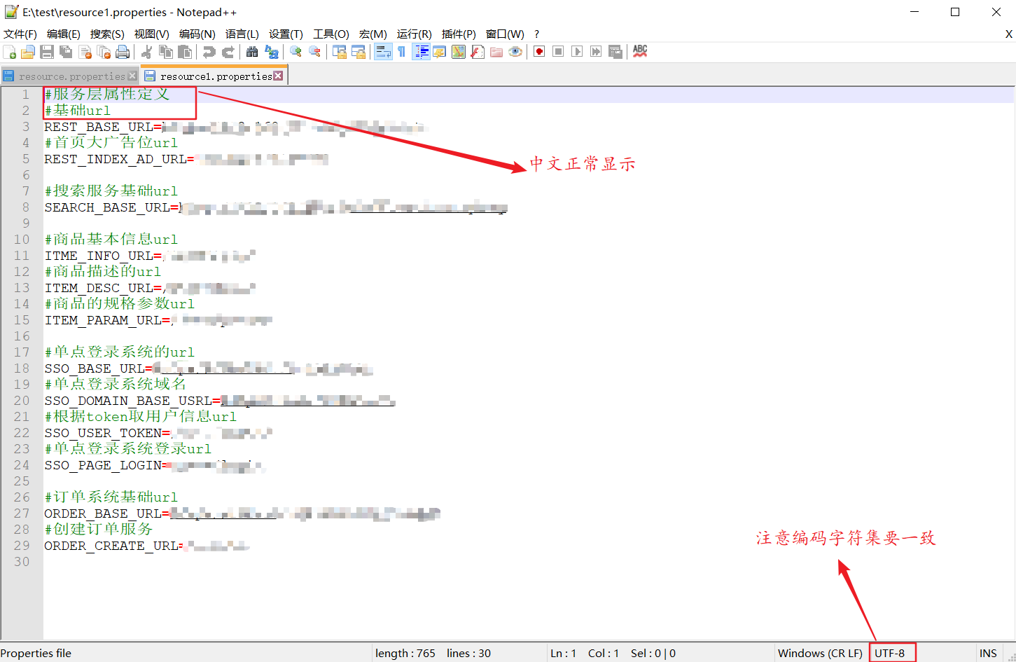Enable synchronized vertical scrolling

(340, 51)
